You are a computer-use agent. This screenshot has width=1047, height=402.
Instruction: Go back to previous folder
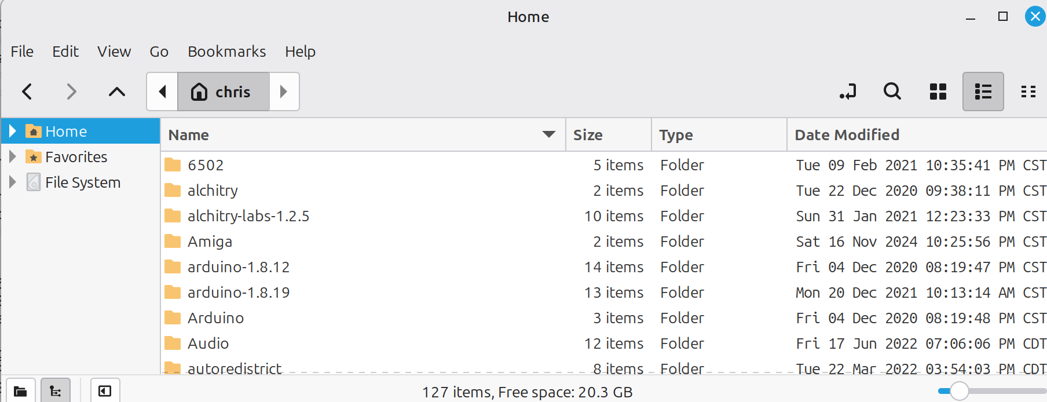(x=27, y=92)
